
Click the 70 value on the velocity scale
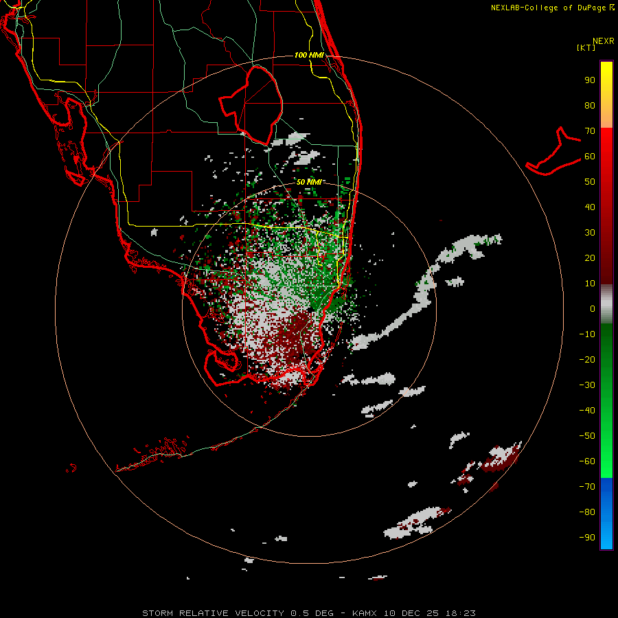(x=590, y=131)
